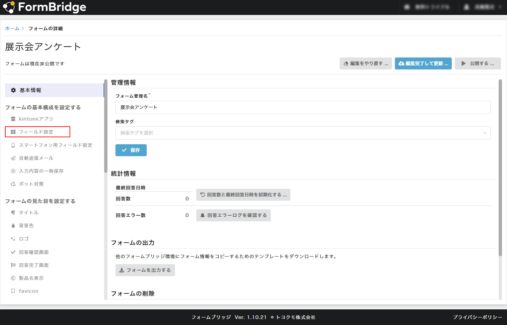Click the bookmark icon beside favicon
This screenshot has height=325, width=507.
13,291
